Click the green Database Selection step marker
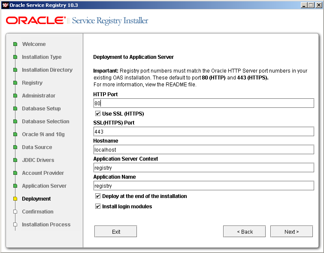 tap(15, 122)
